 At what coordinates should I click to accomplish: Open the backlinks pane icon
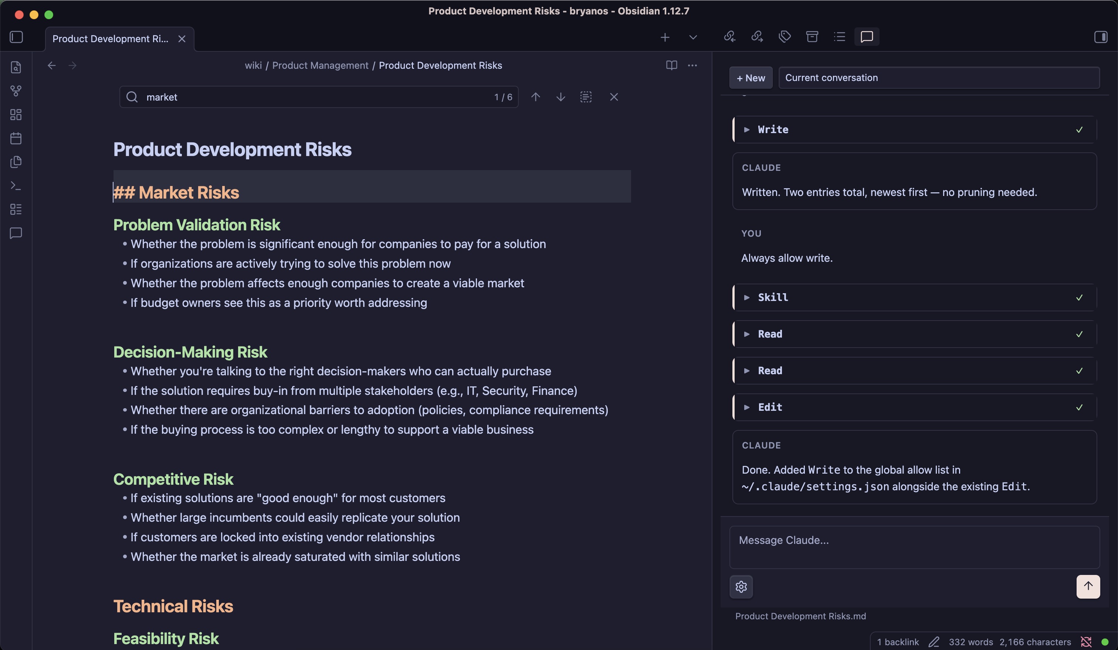[x=729, y=37]
